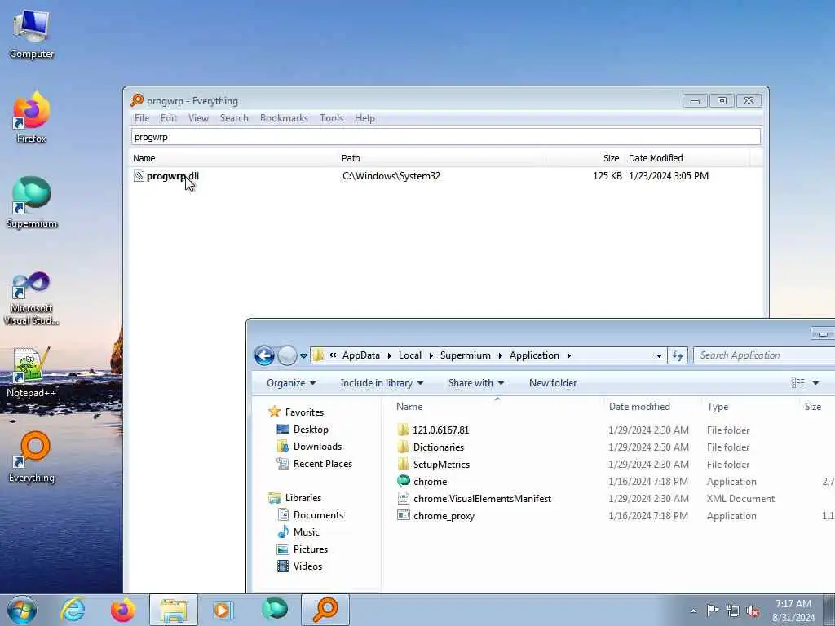Open Microsoft Visual Studio desktop shortcut
This screenshot has height=626, width=835.
tap(32, 298)
